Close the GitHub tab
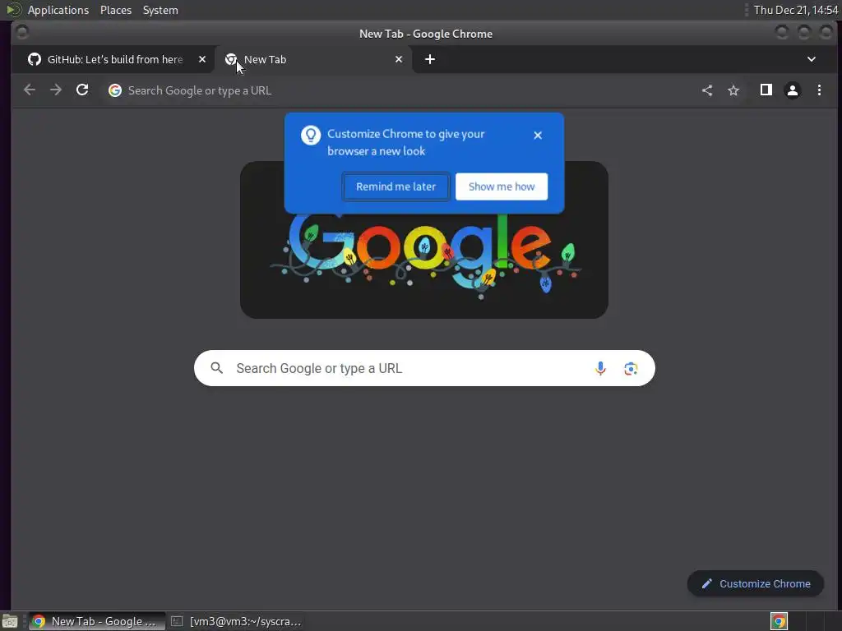 click(202, 59)
